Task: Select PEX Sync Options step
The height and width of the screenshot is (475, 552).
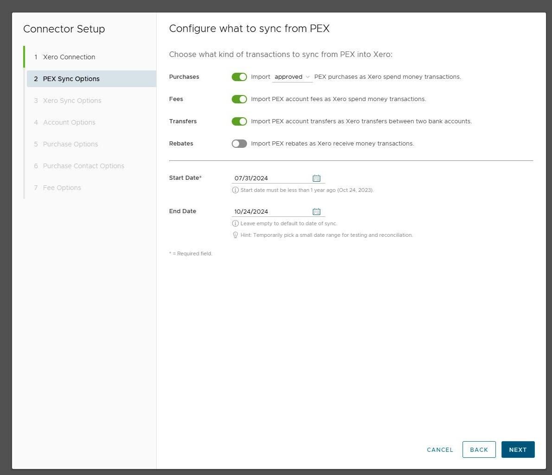Action: (x=71, y=79)
